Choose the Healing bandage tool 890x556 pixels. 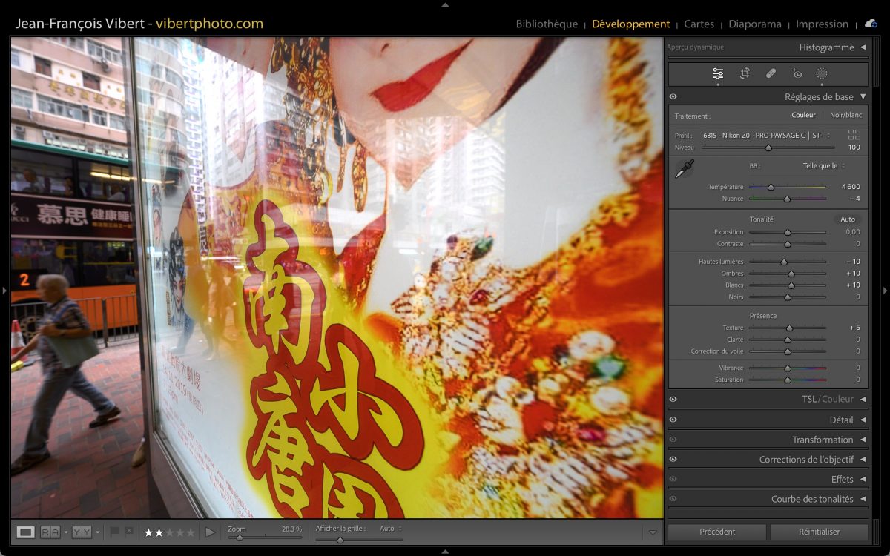[x=771, y=73]
